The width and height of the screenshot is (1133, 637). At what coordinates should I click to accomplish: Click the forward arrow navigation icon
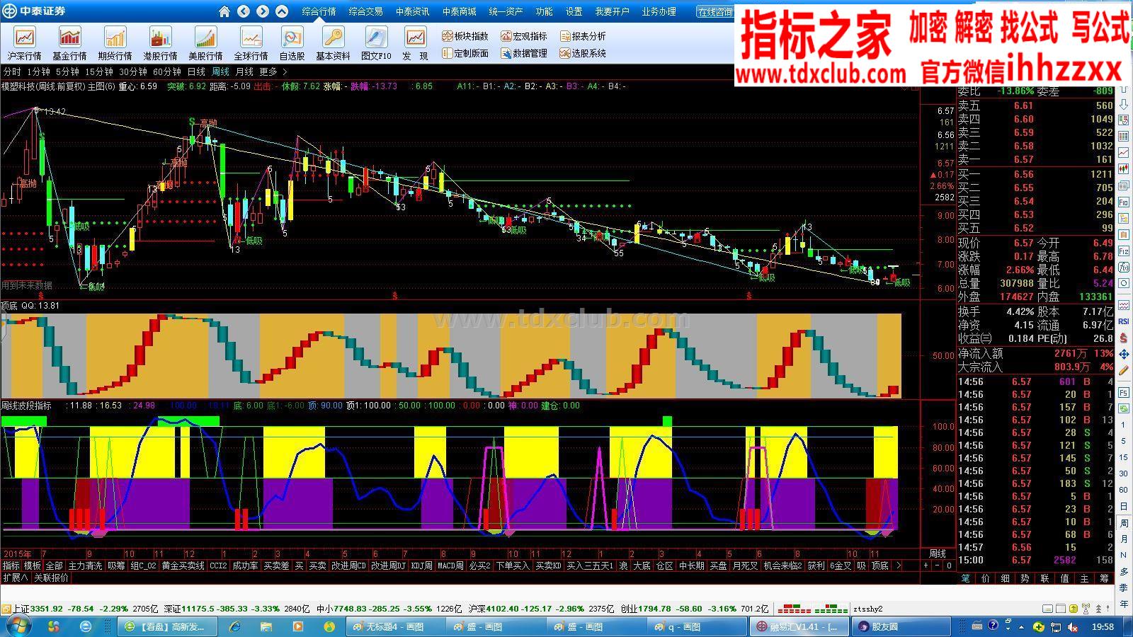pos(263,11)
